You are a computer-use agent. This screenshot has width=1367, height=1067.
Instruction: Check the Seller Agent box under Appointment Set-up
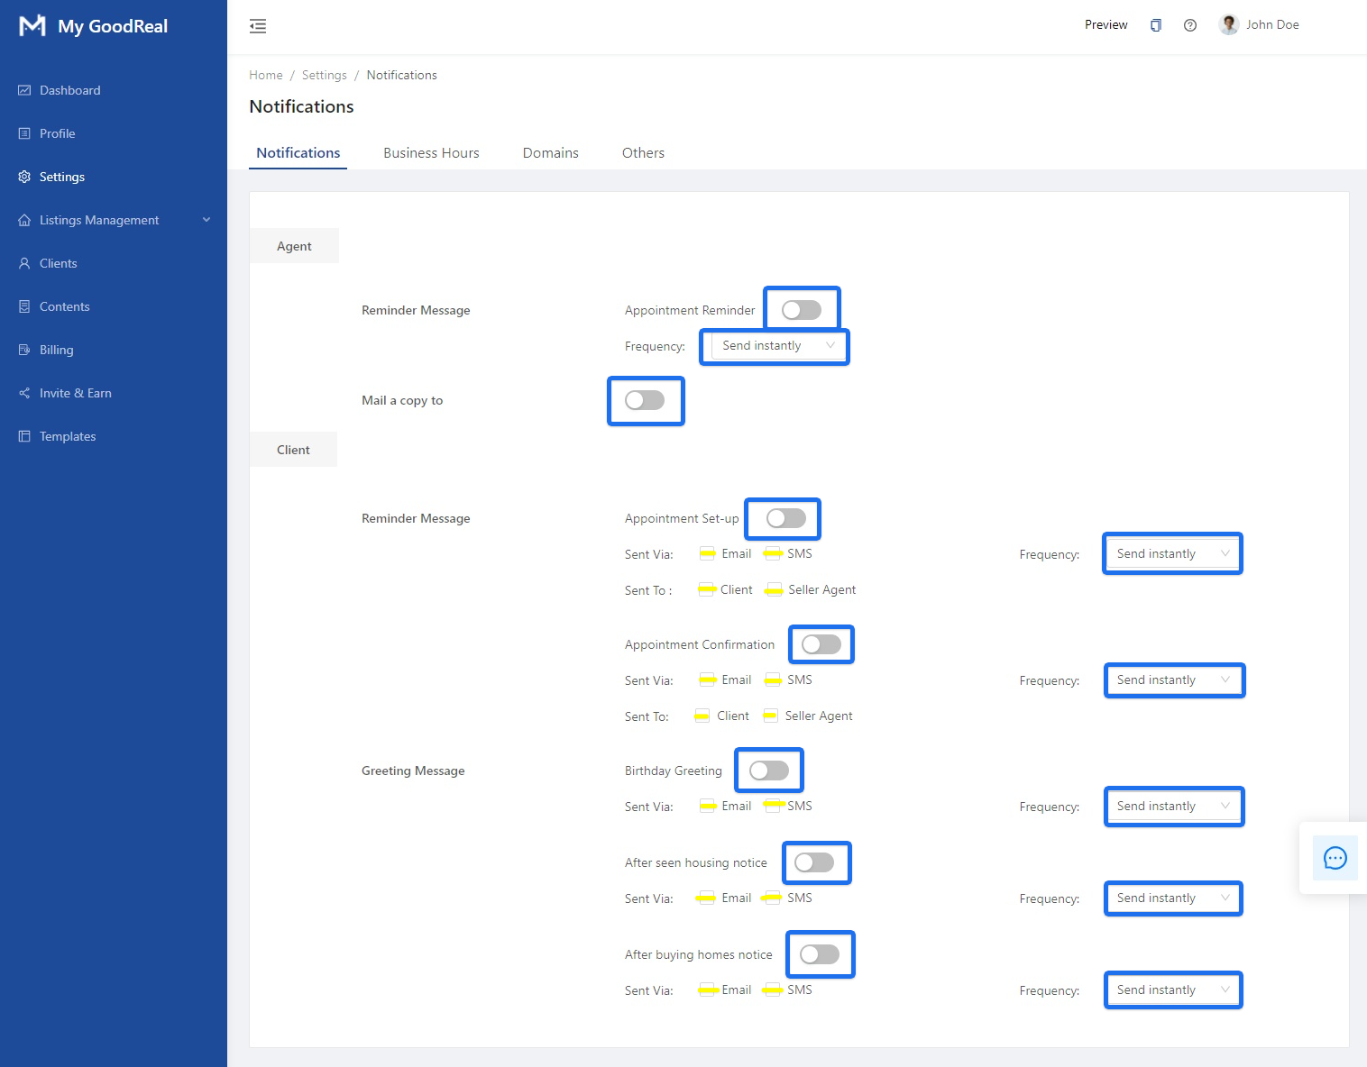pyautogui.click(x=774, y=590)
